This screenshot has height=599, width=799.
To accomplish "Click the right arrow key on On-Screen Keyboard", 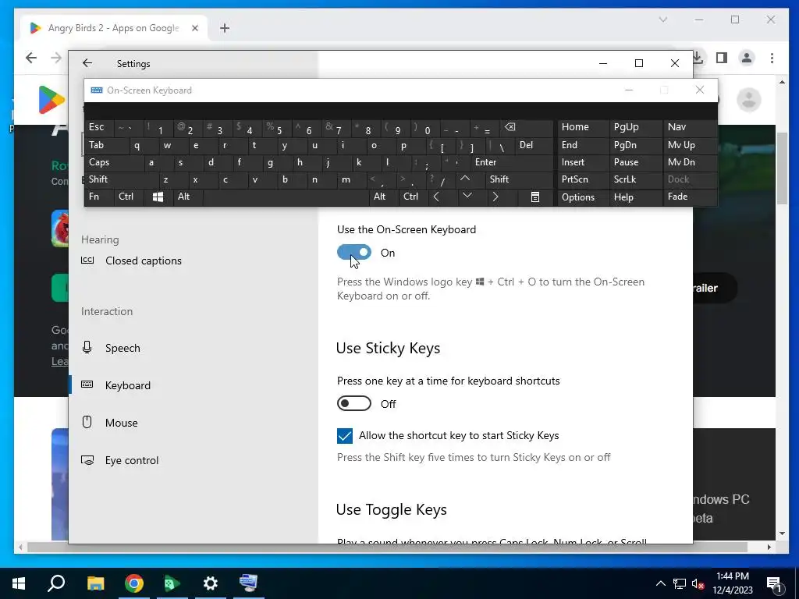I will (495, 197).
